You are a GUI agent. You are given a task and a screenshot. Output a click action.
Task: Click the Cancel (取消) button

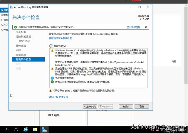(x=142, y=106)
